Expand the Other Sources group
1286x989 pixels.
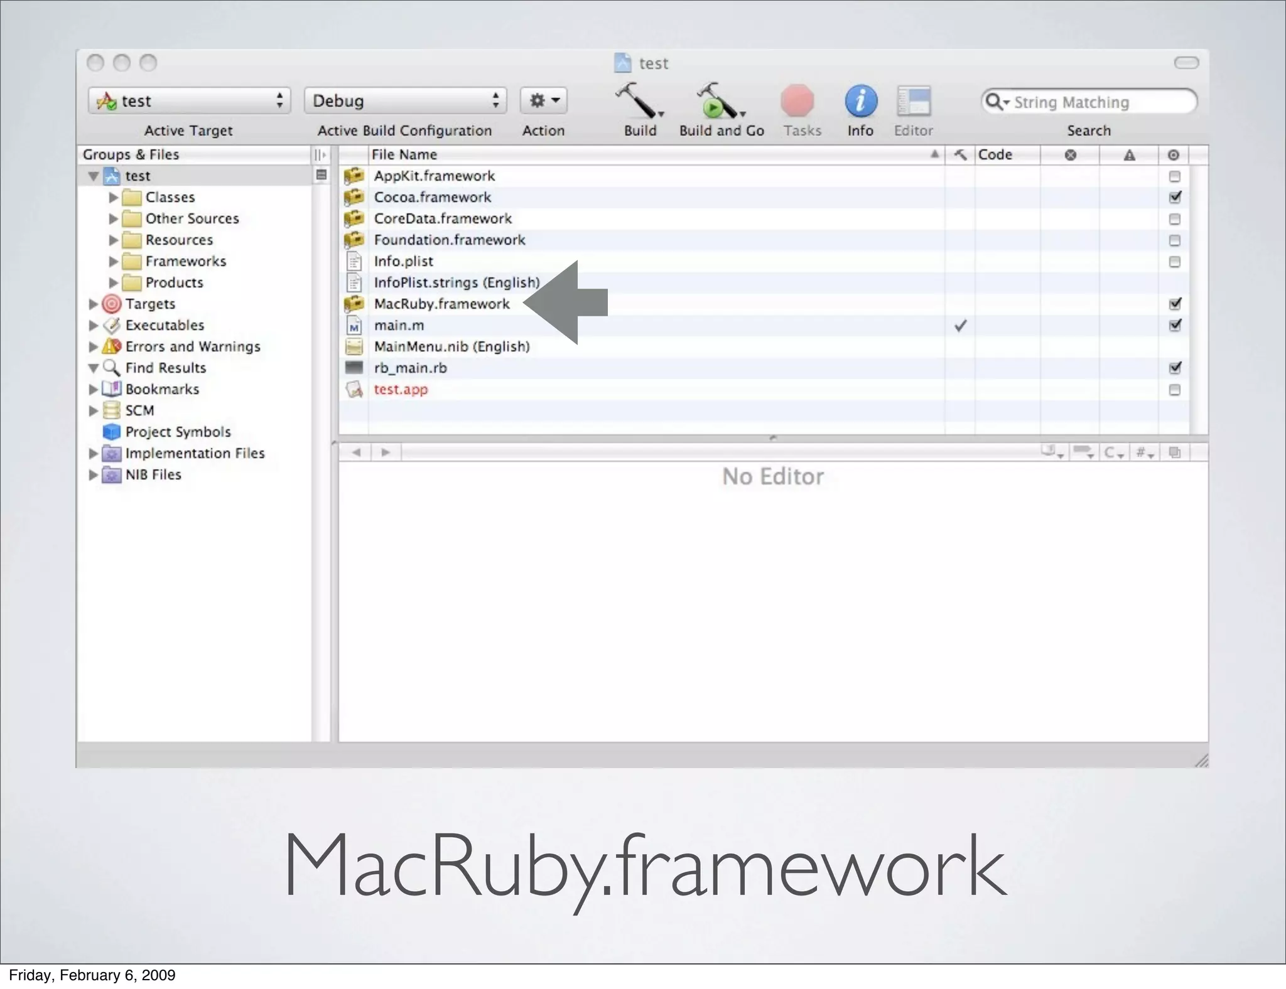point(113,218)
